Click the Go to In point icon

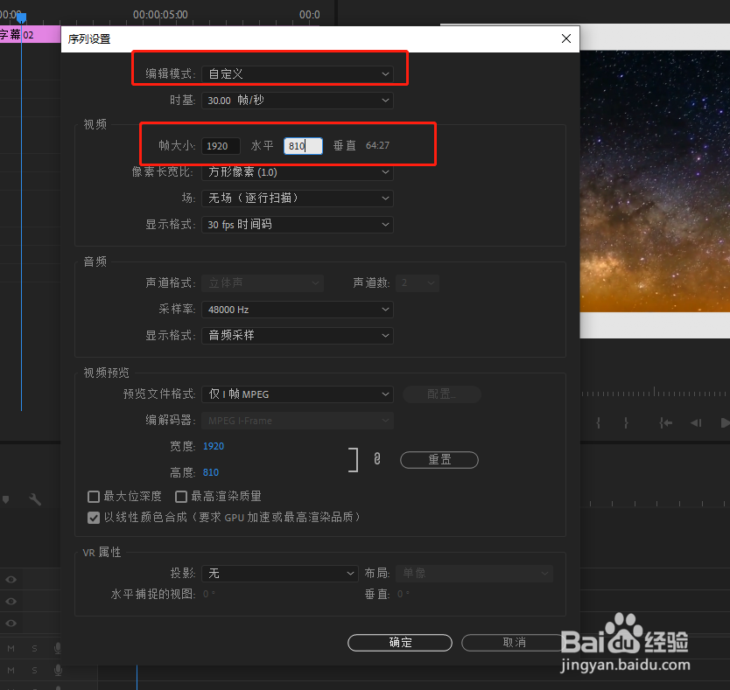coord(666,422)
